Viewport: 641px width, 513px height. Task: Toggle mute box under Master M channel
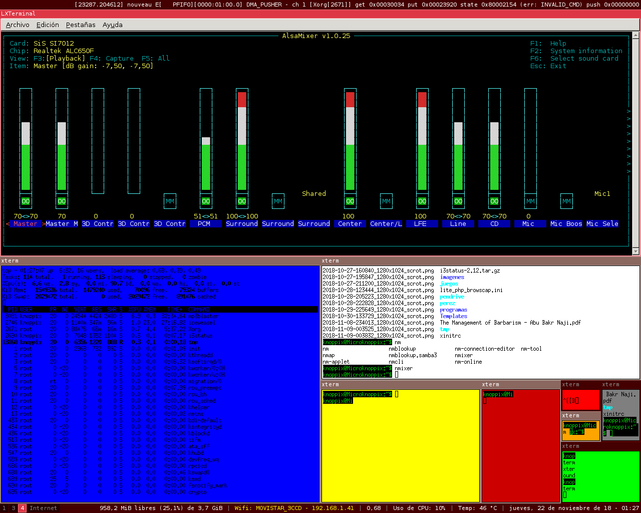[62, 201]
